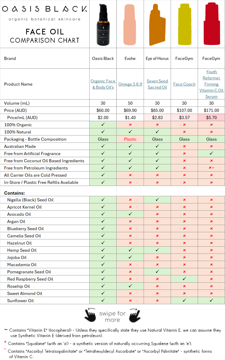The image size is (225, 360).
Task: Open the Organic Face & Body Oil's link
Action: click(x=103, y=84)
